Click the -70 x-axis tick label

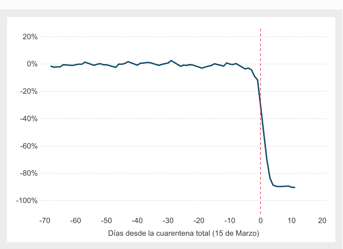click(44, 221)
